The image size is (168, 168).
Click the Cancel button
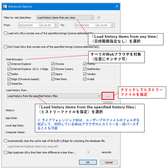point(109,162)
